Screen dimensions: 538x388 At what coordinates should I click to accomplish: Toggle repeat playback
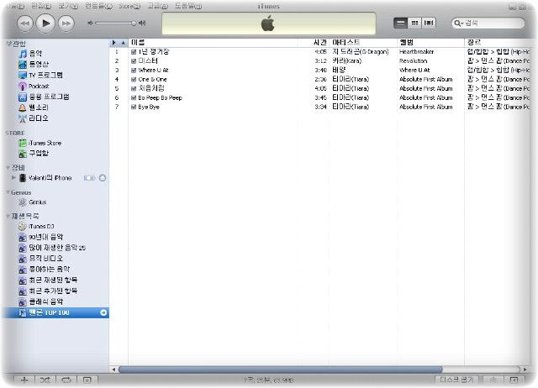point(66,380)
